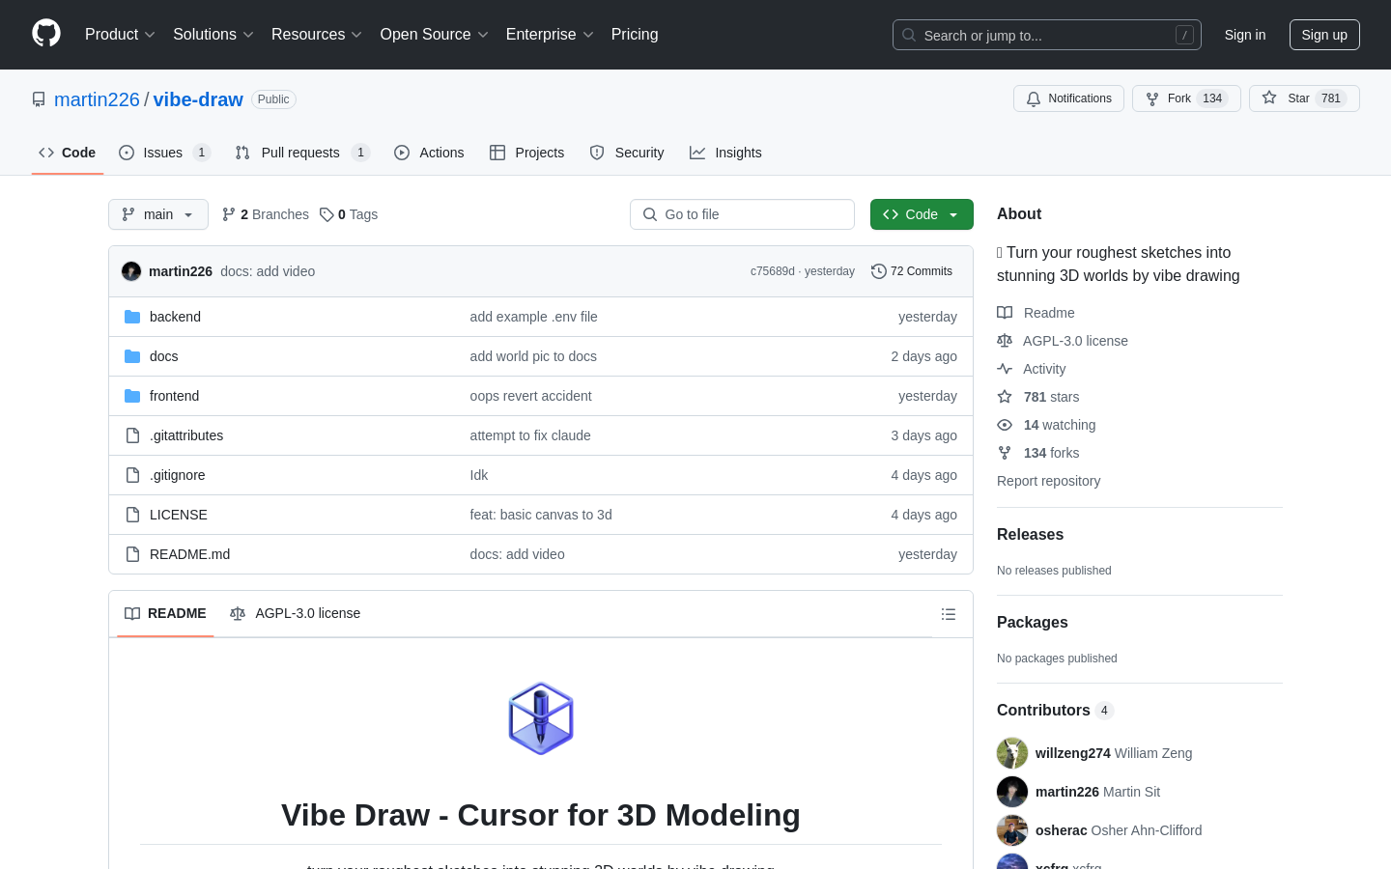Click the Go to file search field
The width and height of the screenshot is (1391, 869).
[742, 214]
